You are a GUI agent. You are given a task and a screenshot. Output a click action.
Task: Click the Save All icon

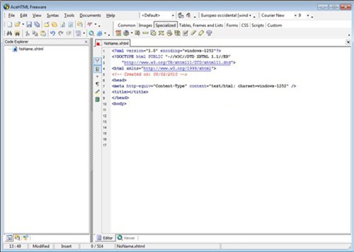click(37, 24)
